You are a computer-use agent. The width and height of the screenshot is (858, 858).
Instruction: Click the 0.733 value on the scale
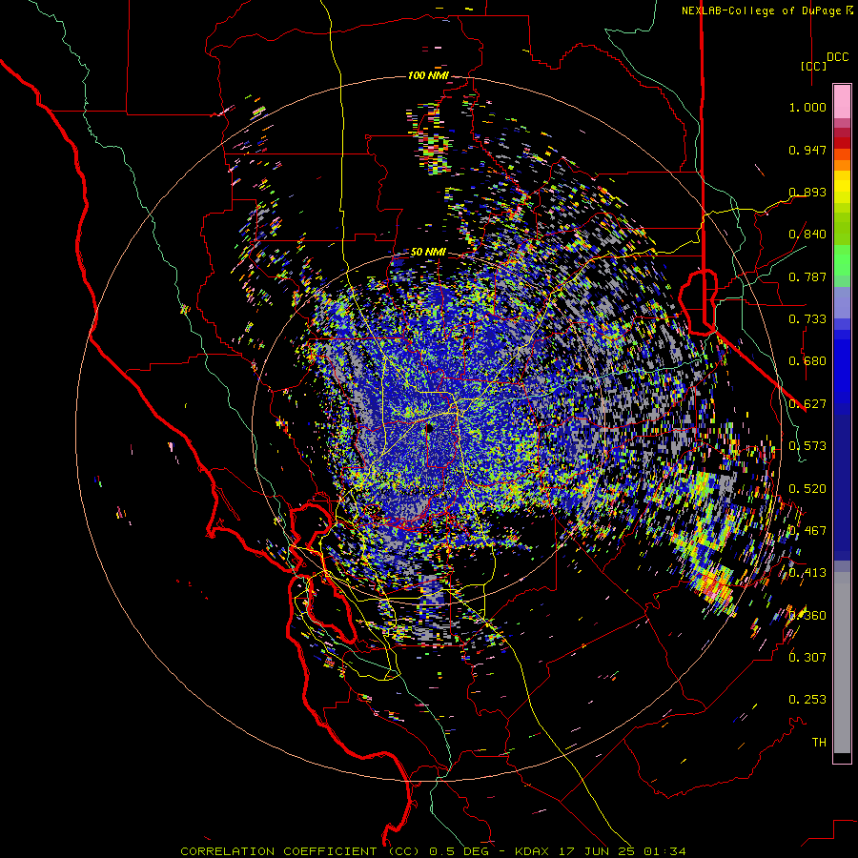click(807, 319)
